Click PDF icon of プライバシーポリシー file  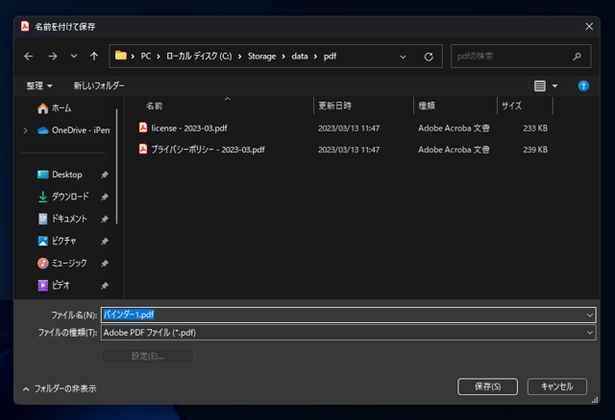143,150
